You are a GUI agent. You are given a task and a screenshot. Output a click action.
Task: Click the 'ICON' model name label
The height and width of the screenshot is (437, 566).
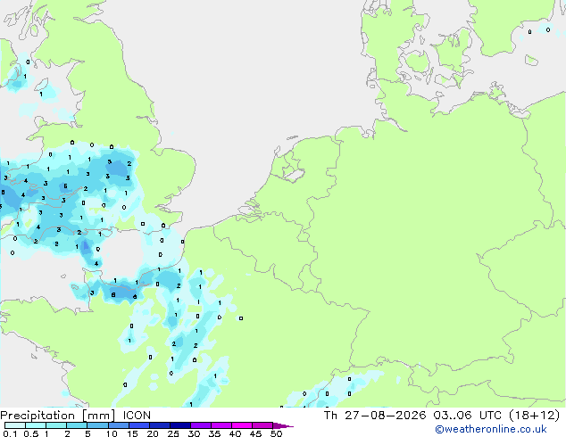(137, 416)
